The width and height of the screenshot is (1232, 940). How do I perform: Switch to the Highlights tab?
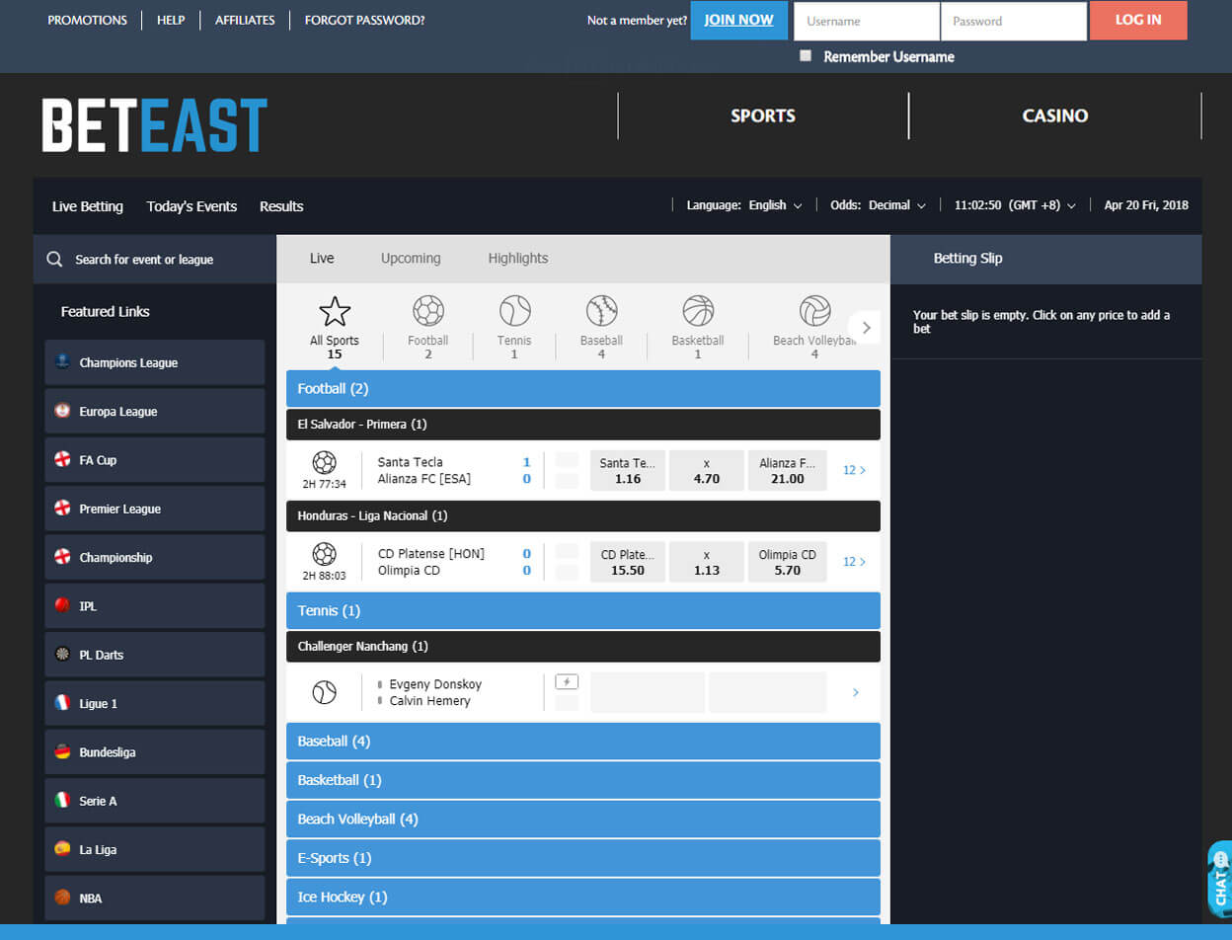pyautogui.click(x=518, y=259)
